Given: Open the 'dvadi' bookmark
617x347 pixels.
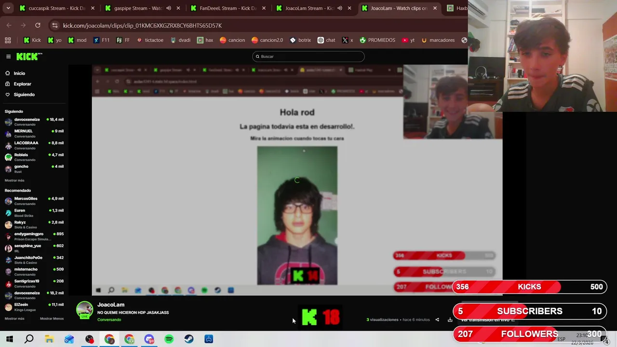Looking at the screenshot, I should pyautogui.click(x=180, y=40).
